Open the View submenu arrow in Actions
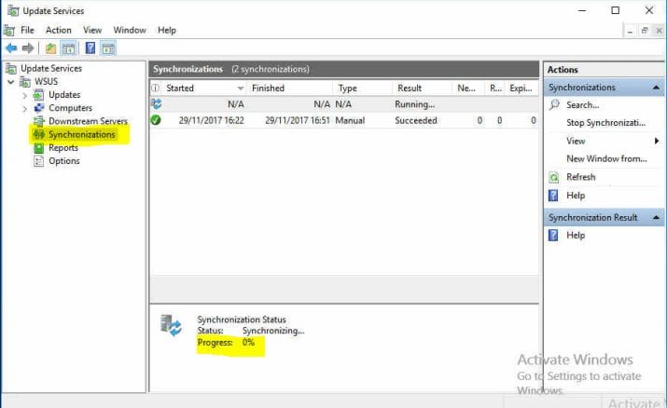667x408 pixels. click(657, 141)
